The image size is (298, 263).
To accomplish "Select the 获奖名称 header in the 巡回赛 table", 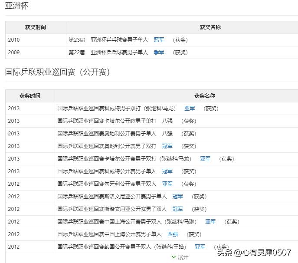I will tap(205, 95).
